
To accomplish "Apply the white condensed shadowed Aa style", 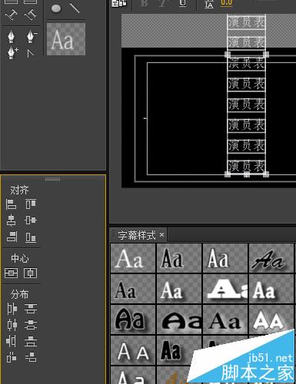I will click(x=225, y=258).
